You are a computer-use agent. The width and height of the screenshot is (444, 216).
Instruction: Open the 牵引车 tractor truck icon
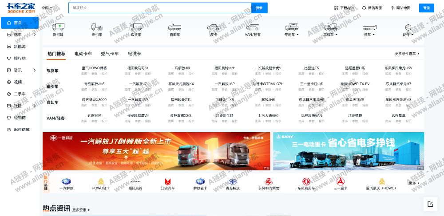97,27
